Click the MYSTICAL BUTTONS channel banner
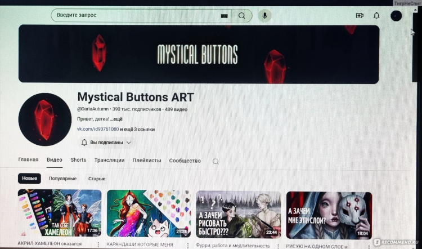 point(199,54)
